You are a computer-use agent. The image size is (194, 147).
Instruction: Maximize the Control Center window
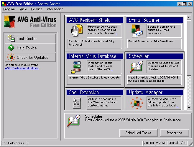pyautogui.click(x=184, y=4)
